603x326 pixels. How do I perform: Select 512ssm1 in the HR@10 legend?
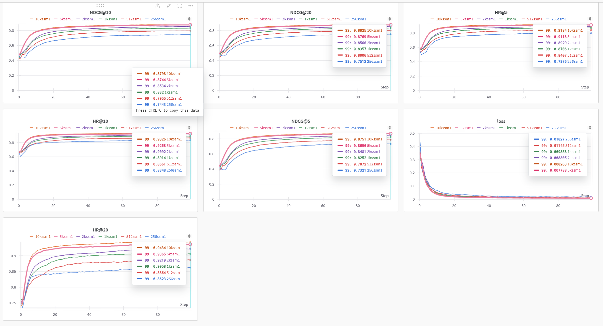point(134,128)
